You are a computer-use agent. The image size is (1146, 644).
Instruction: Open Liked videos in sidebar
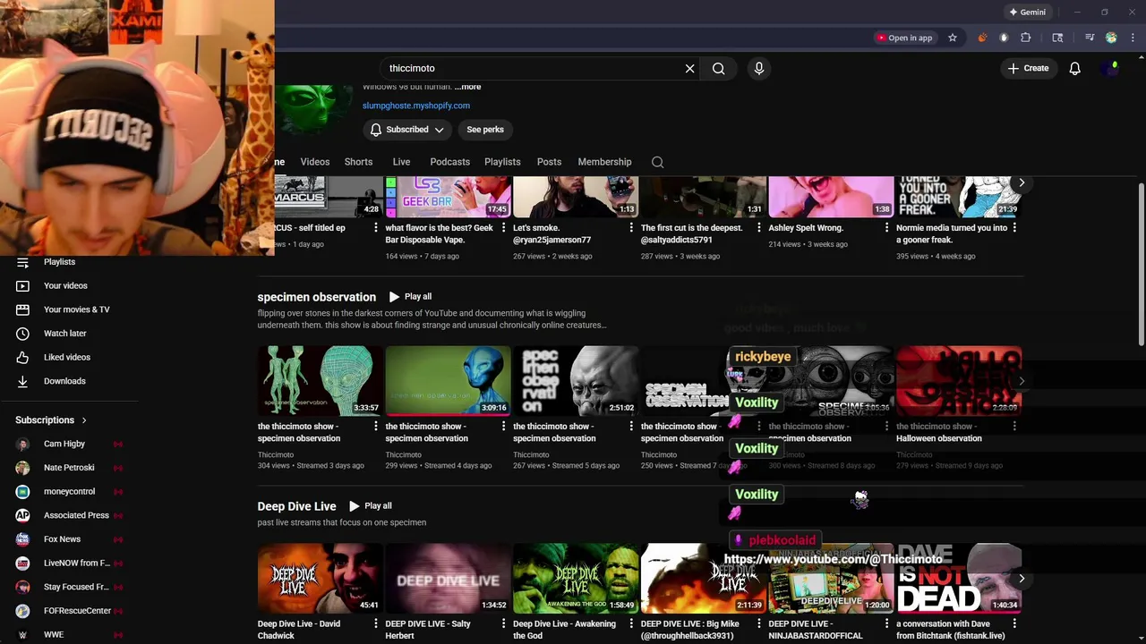pos(69,357)
